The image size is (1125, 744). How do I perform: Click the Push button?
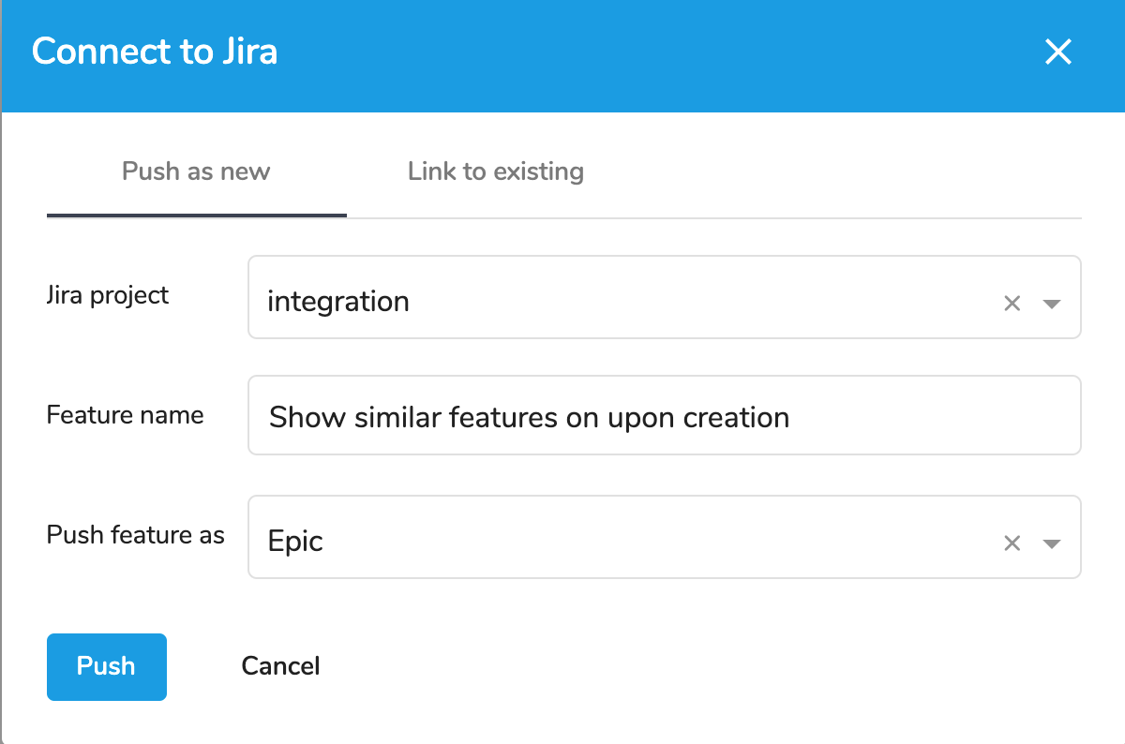107,666
